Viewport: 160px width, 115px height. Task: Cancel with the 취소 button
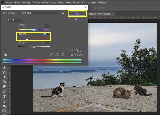[x=77, y=19]
